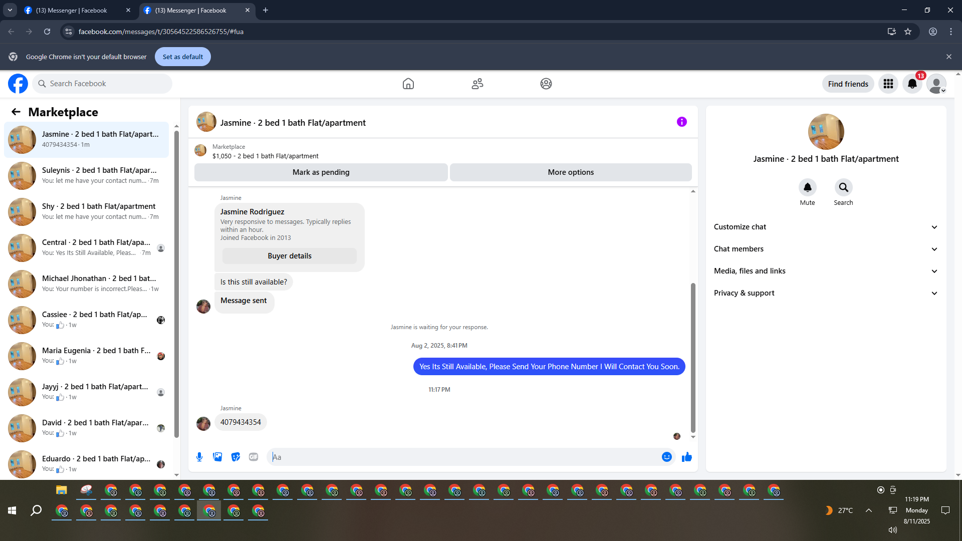Click the voice clip microphone icon
Viewport: 962px width, 541px height.
pyautogui.click(x=199, y=457)
